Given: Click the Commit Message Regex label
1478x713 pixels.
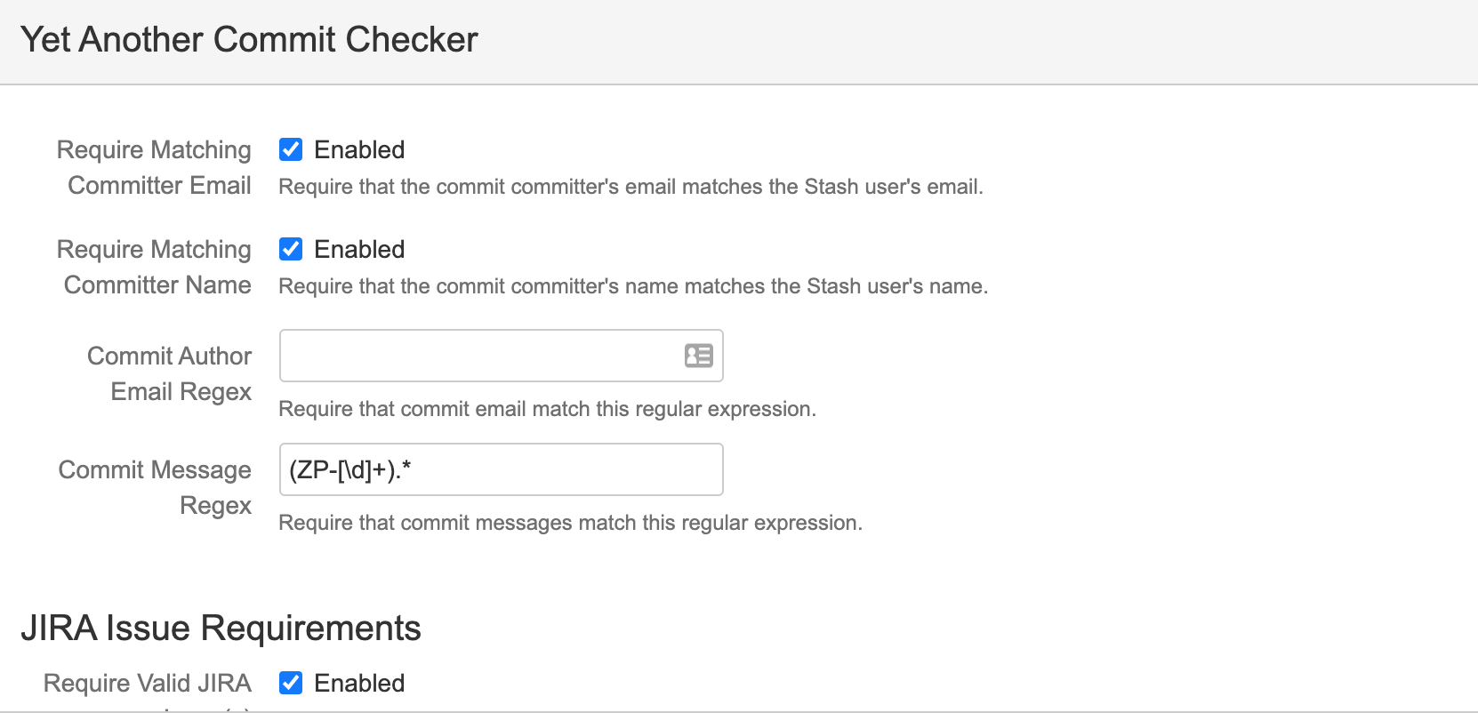Looking at the screenshot, I should point(156,487).
